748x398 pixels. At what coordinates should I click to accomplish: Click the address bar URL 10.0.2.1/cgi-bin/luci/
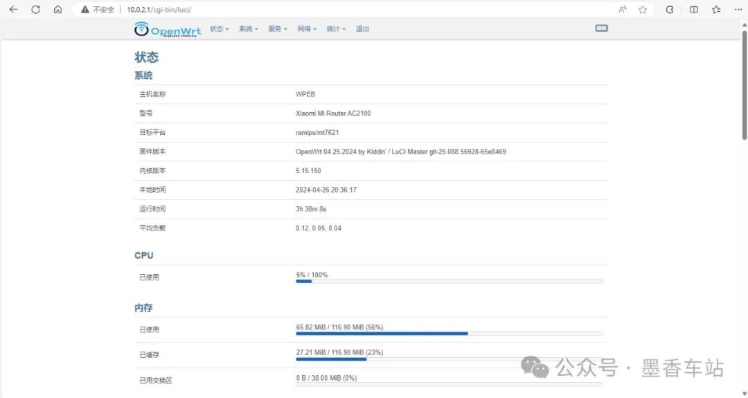[x=159, y=10]
